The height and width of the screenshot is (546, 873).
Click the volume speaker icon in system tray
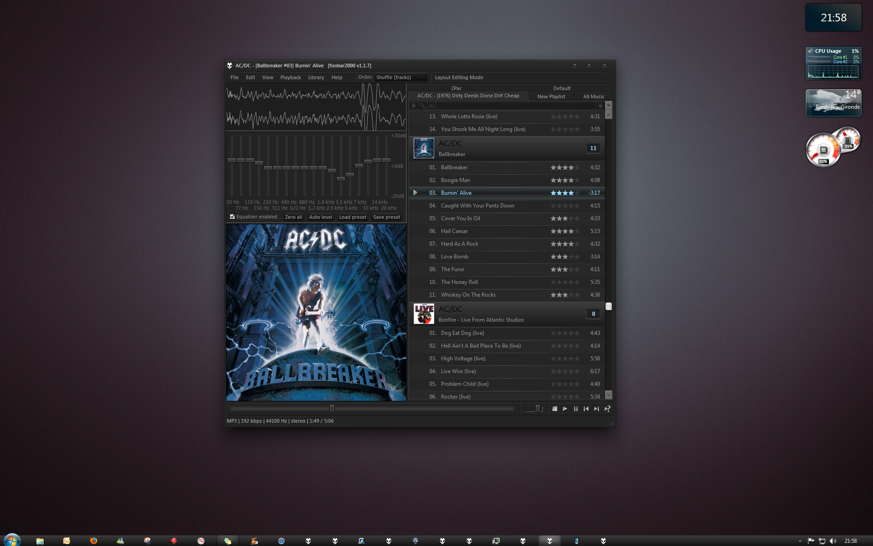pos(833,541)
